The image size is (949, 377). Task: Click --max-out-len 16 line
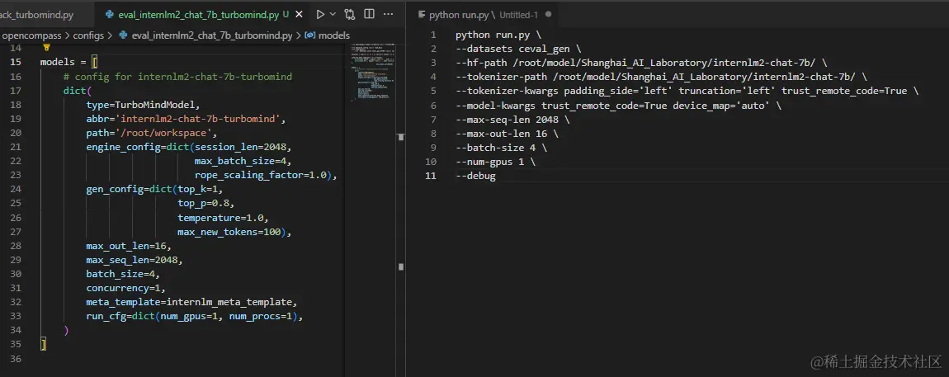[x=508, y=134]
